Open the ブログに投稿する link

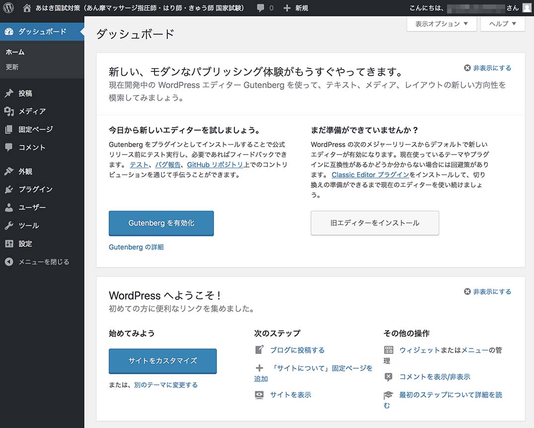click(297, 350)
